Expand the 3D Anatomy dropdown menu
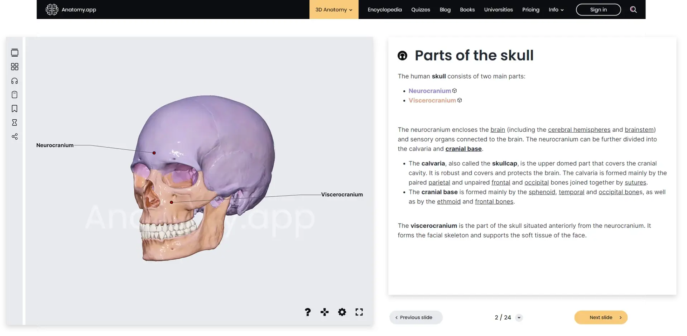This screenshot has height=336, width=687. [333, 10]
